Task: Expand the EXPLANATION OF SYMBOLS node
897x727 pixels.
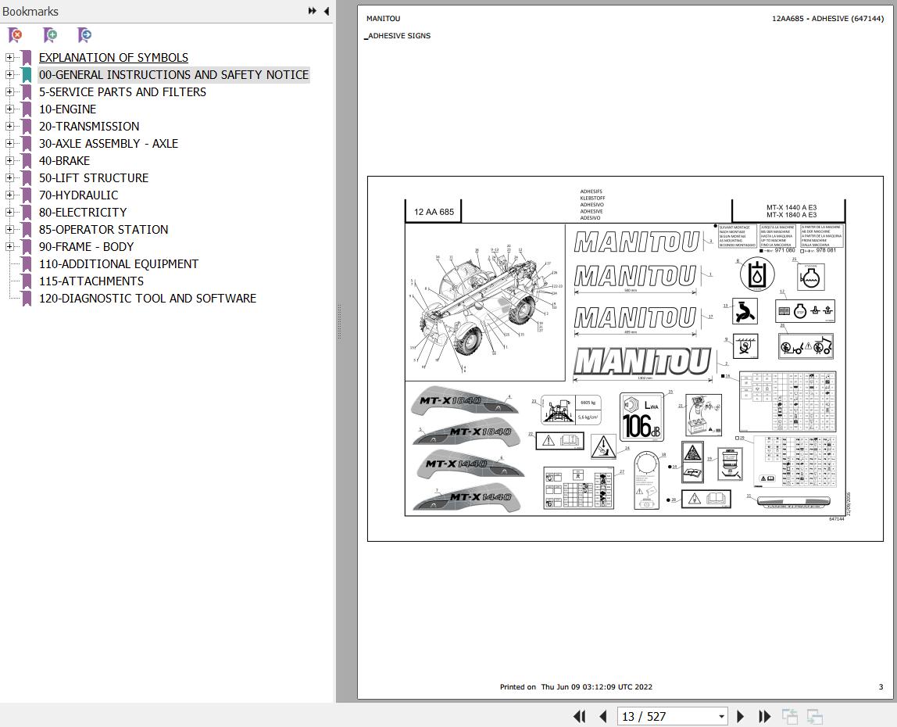Action: click(9, 57)
